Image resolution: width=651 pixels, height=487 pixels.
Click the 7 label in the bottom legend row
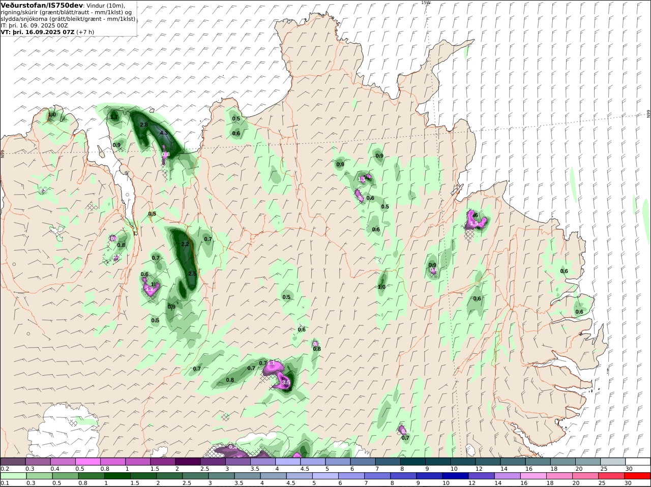[x=366, y=483]
